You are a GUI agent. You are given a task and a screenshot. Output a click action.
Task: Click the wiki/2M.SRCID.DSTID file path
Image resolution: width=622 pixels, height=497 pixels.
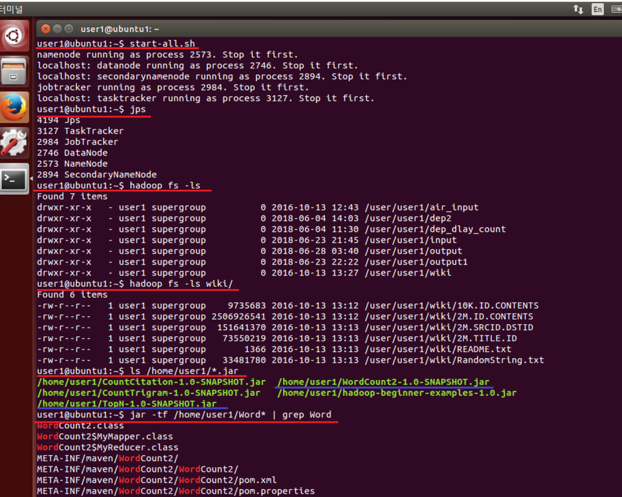(449, 328)
